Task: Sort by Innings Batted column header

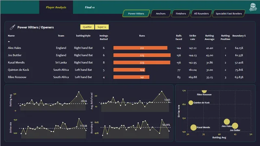Action: (x=104, y=37)
